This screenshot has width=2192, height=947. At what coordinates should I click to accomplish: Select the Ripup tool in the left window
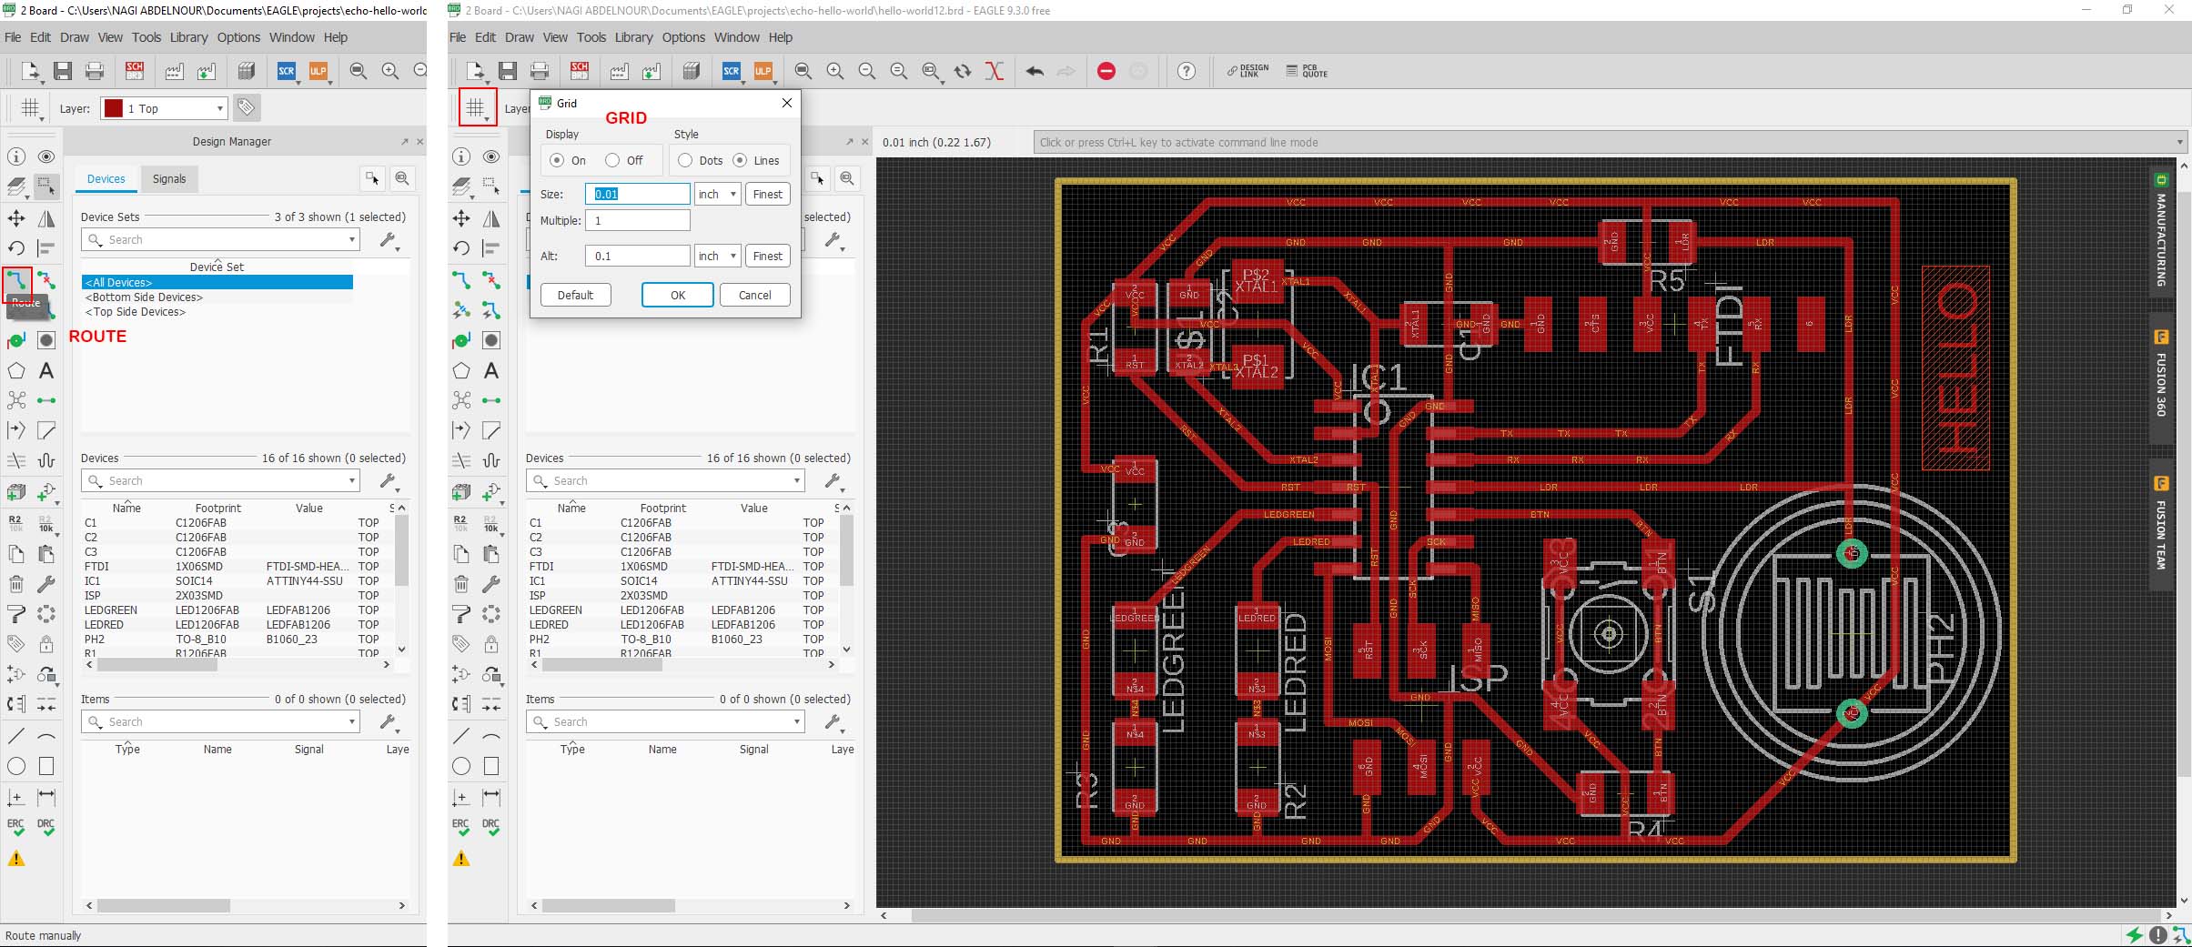point(46,280)
